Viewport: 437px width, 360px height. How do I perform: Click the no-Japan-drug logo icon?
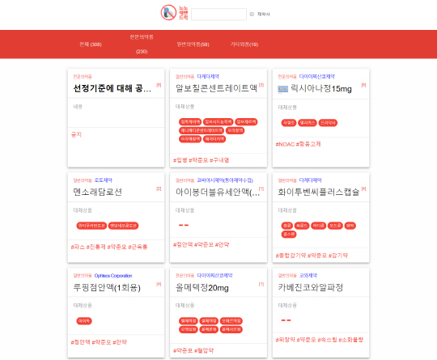[168, 13]
